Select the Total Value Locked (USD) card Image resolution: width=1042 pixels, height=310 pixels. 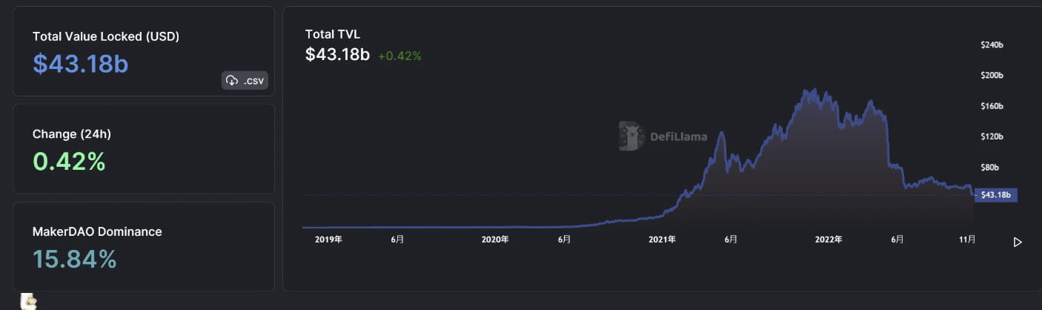click(x=144, y=51)
